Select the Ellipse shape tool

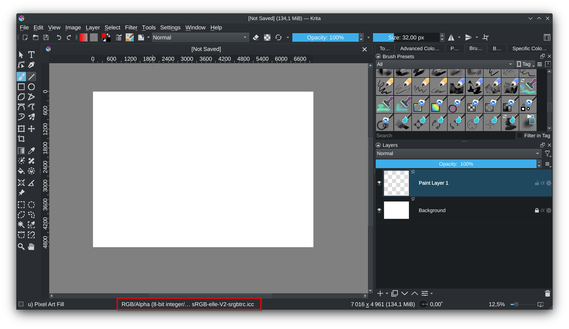pos(31,87)
